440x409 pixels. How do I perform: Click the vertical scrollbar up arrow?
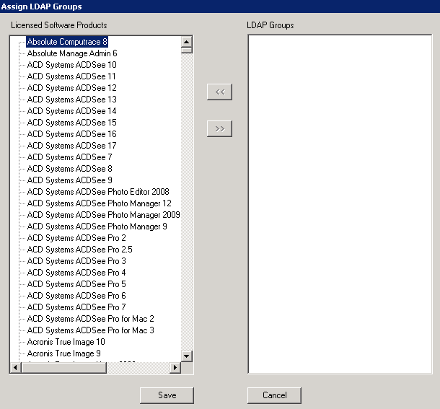(x=187, y=42)
